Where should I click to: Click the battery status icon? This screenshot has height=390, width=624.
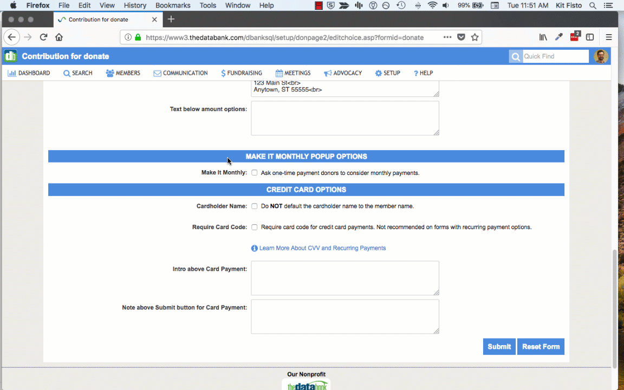478,5
